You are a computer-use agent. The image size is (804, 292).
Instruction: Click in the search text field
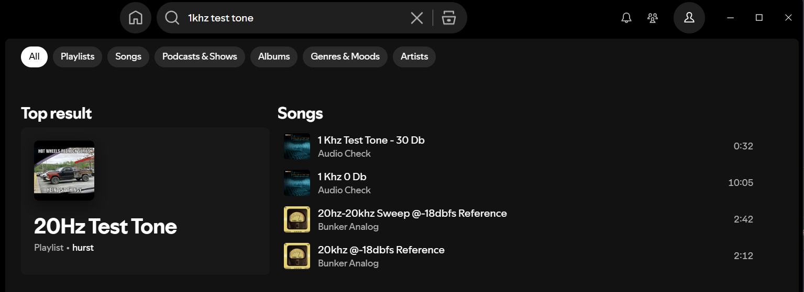pos(293,18)
